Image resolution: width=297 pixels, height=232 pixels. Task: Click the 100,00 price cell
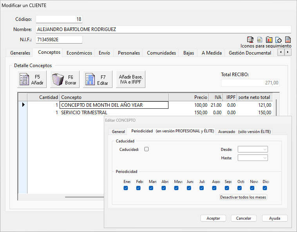pyautogui.click(x=189, y=105)
